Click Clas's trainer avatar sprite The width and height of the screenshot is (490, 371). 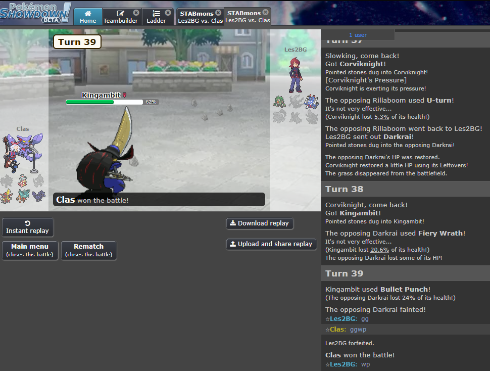point(23,153)
